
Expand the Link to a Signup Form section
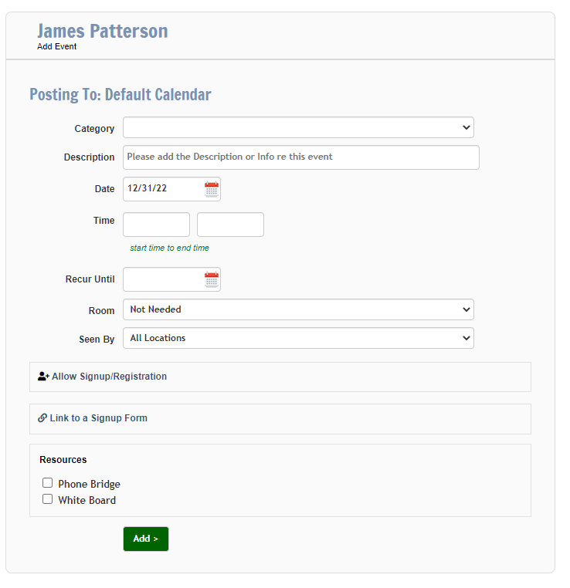pyautogui.click(x=280, y=419)
